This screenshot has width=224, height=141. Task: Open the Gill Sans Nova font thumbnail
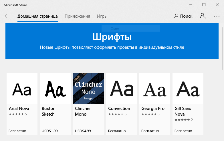[188, 89]
